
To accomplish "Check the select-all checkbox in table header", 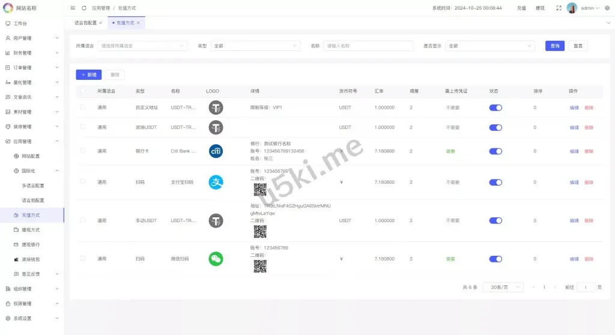I will 83,91.
